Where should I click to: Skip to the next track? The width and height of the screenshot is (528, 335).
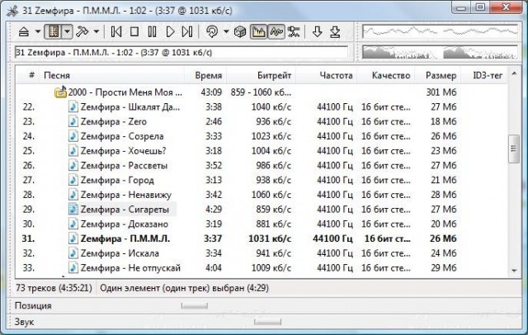click(187, 32)
